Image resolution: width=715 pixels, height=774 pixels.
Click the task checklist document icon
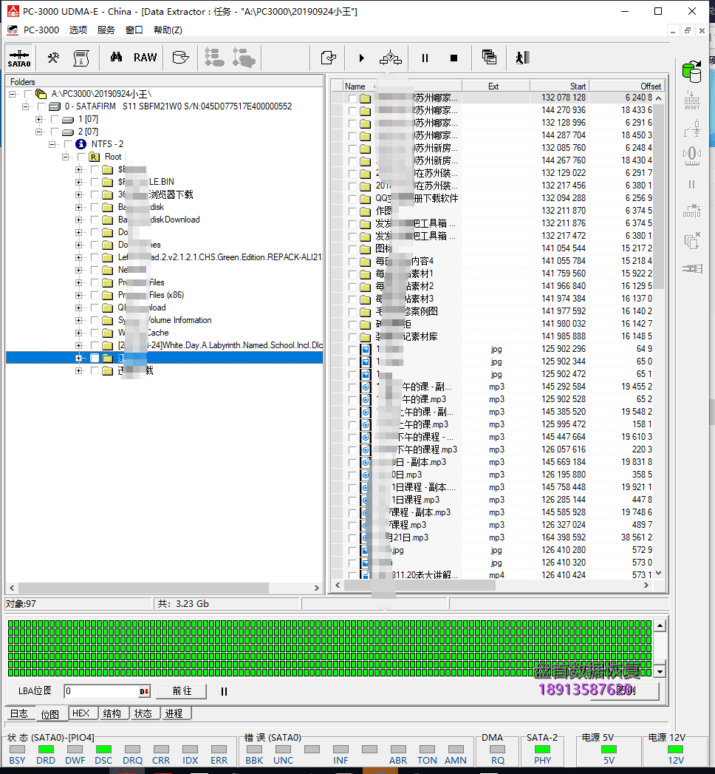[x=328, y=58]
